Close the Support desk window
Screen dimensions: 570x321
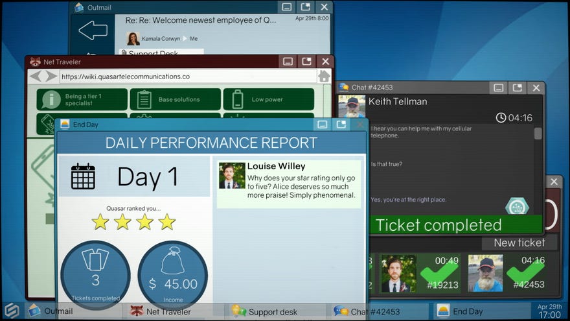point(554,182)
